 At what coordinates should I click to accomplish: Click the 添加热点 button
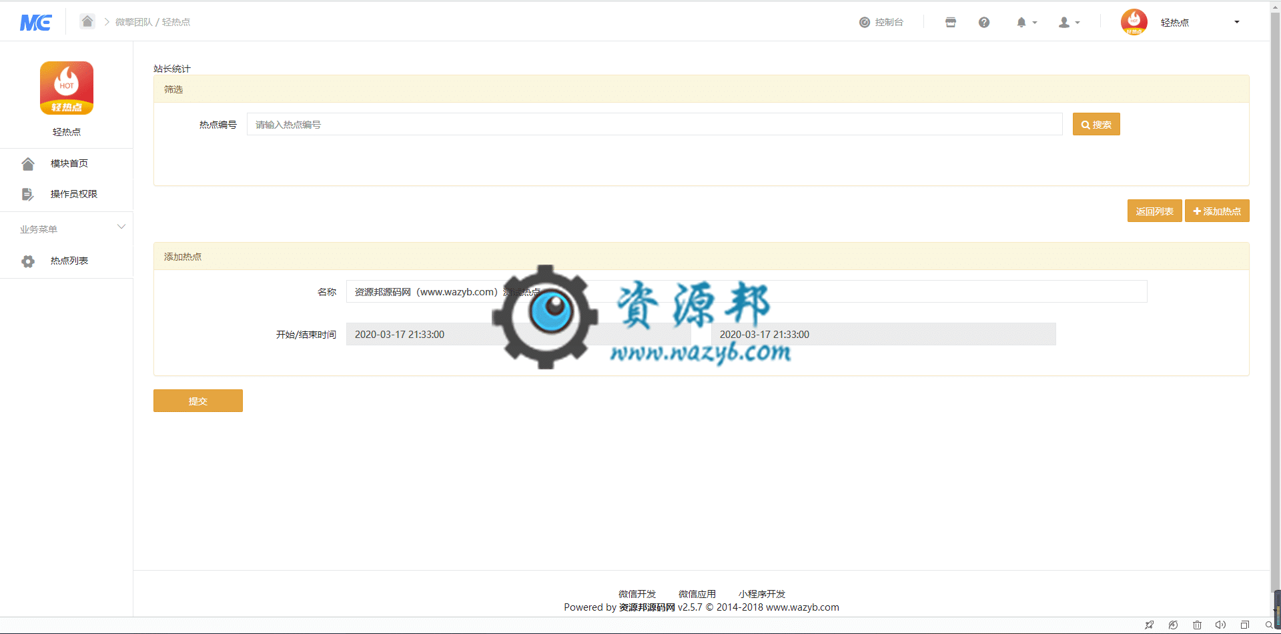1217,211
